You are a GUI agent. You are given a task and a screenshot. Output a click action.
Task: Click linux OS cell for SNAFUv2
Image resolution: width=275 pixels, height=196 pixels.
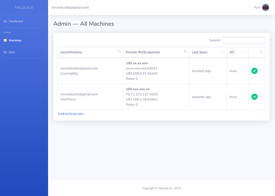[x=233, y=97]
